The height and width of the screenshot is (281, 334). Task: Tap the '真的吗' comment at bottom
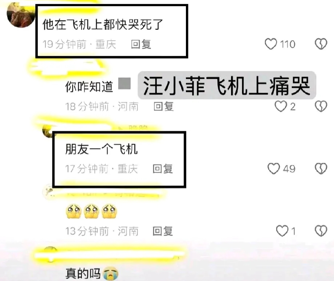pos(92,274)
